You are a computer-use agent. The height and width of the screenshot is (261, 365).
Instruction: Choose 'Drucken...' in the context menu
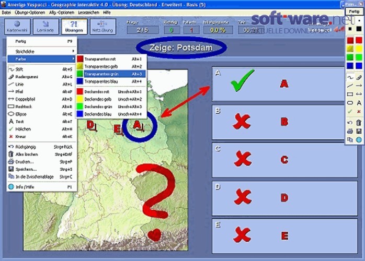pyautogui.click(x=42, y=162)
